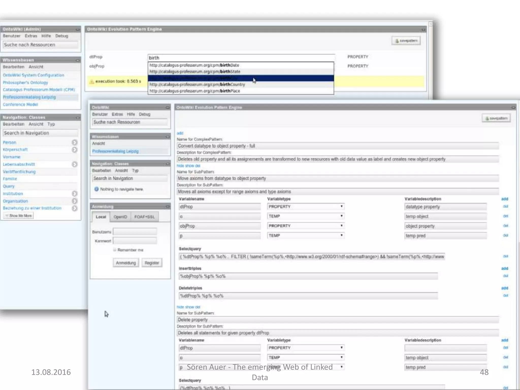Switch to the OpenID login tab
The width and height of the screenshot is (520, 390).
[x=120, y=217]
